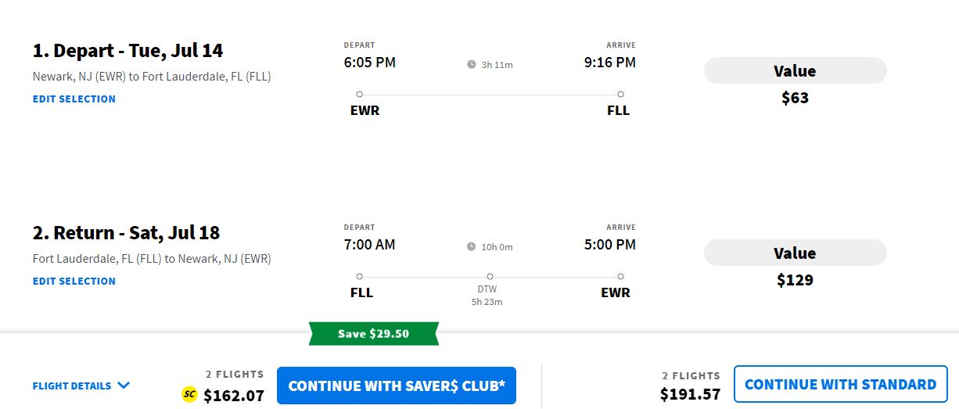Click the FLL origin dot on return route

(x=359, y=276)
